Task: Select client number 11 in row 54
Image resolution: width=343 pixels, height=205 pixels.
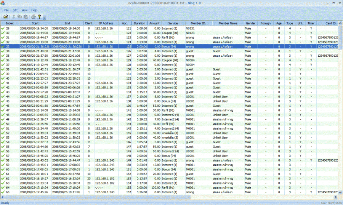Action: [89, 142]
